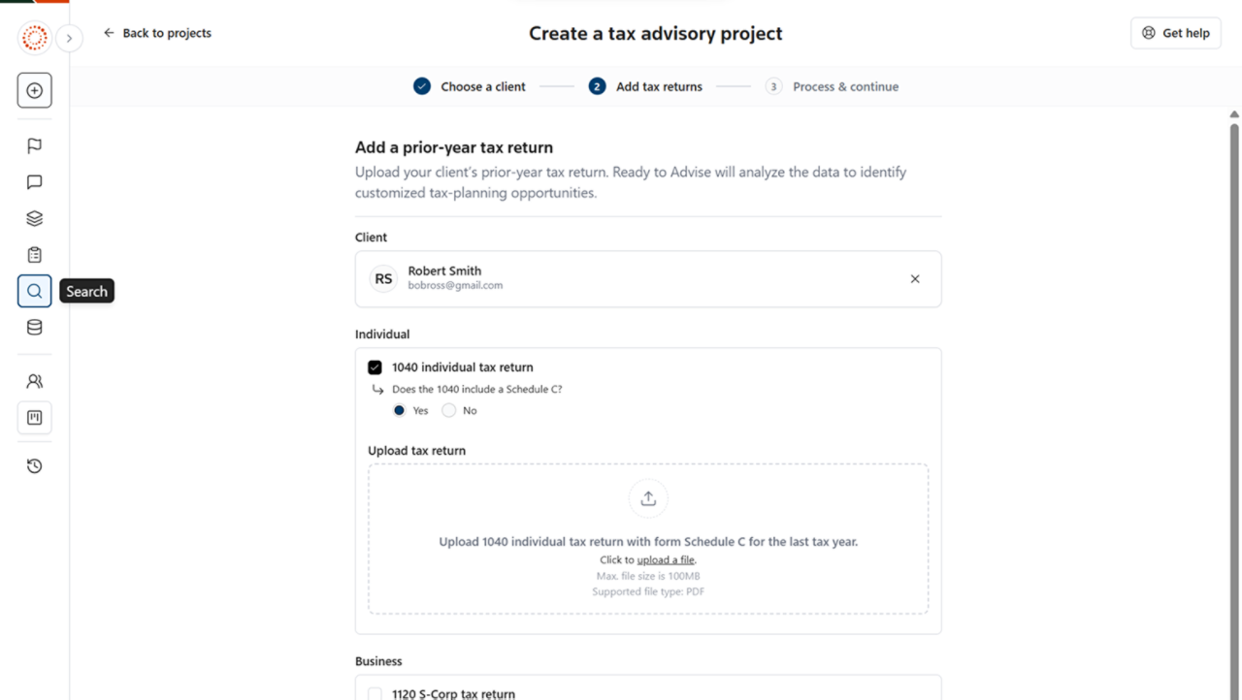Remove client Robert Smith with the X
The image size is (1242, 700).
click(x=915, y=279)
